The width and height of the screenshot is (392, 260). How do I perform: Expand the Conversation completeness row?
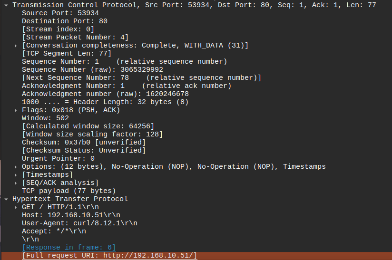[16, 46]
